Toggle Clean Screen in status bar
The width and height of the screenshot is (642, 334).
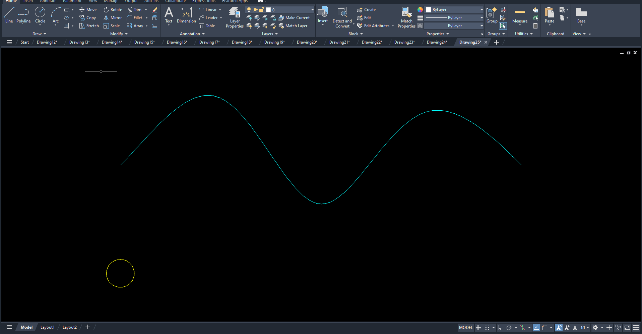627,328
